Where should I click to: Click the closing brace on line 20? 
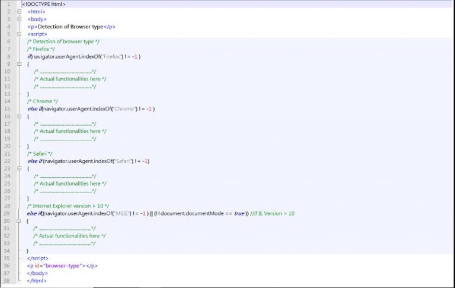coord(28,146)
